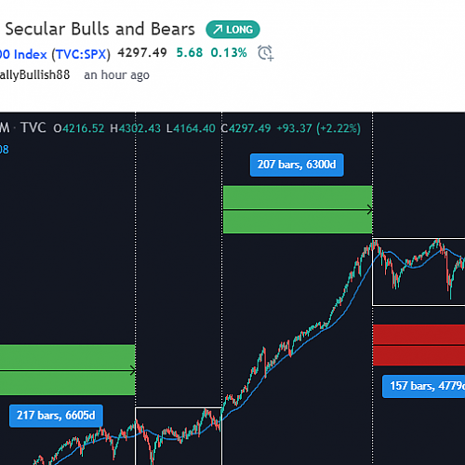The width and height of the screenshot is (465, 465).
Task: Open the Secular Bulls and Bears title
Action: tap(100, 29)
